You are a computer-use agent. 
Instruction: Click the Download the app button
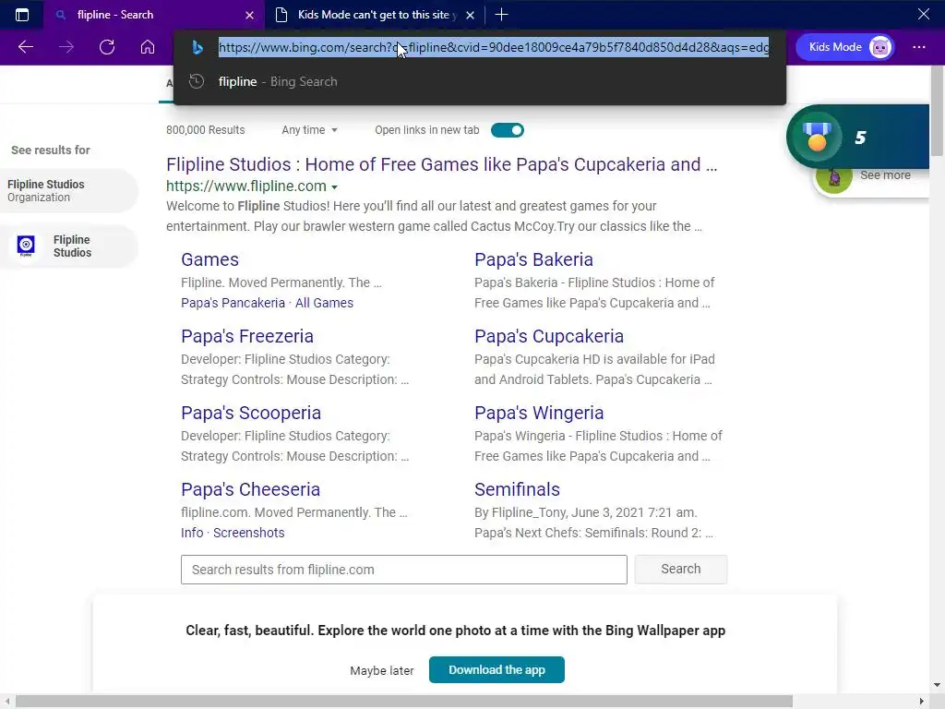point(496,670)
